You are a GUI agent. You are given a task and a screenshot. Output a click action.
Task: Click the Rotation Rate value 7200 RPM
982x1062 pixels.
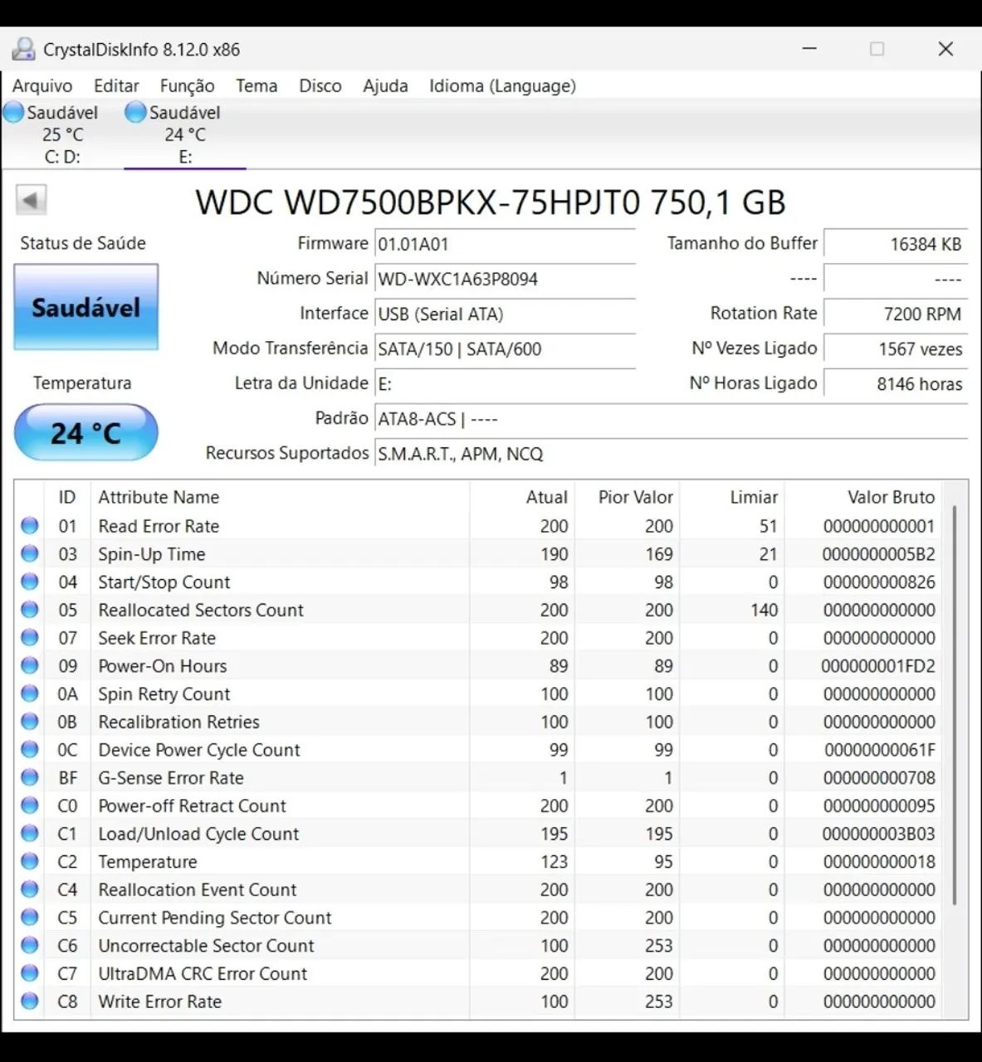tap(896, 314)
